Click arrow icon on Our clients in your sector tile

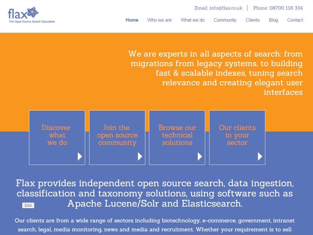260,156
